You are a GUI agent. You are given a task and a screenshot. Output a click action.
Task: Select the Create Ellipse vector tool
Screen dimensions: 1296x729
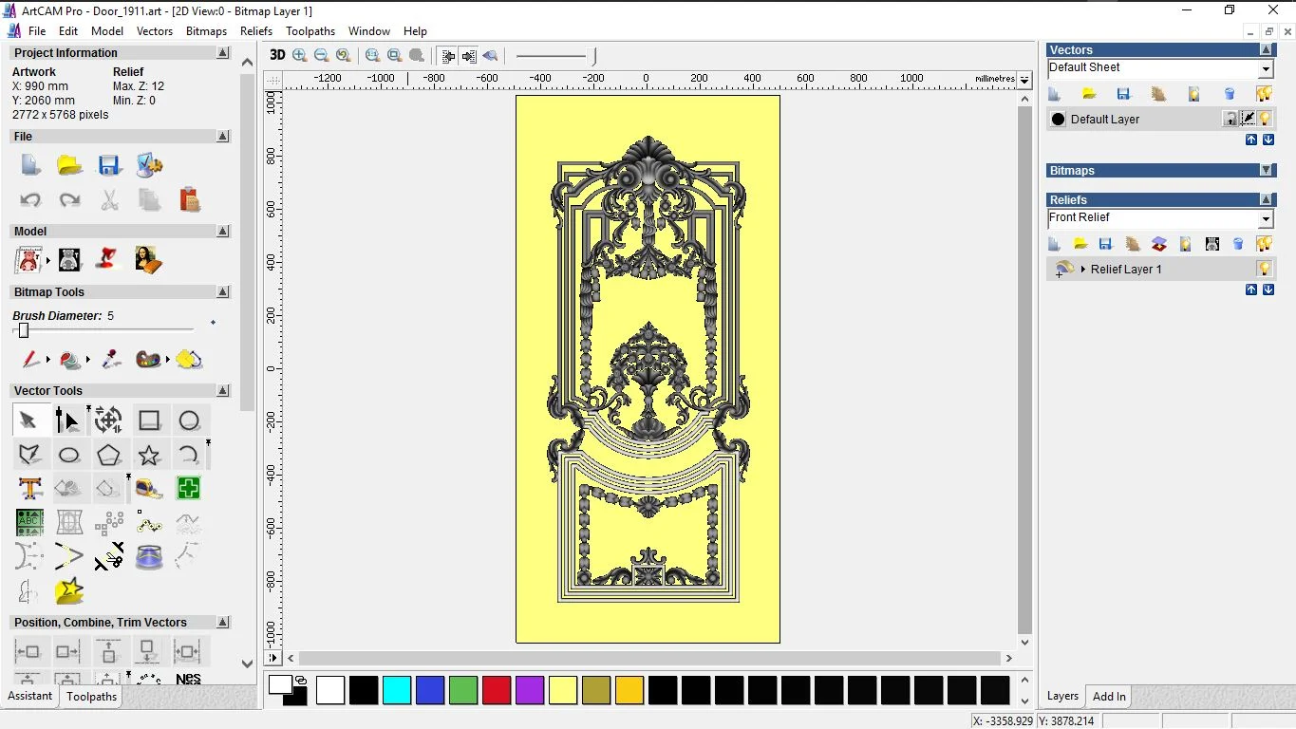[x=69, y=455]
